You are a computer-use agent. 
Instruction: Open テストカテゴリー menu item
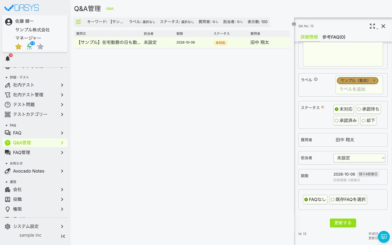[35, 114]
